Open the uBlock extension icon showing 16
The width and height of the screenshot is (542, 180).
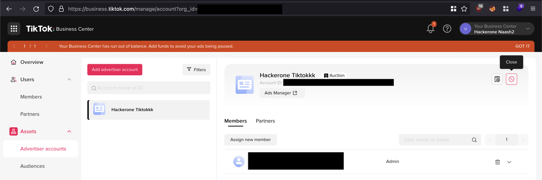click(479, 9)
